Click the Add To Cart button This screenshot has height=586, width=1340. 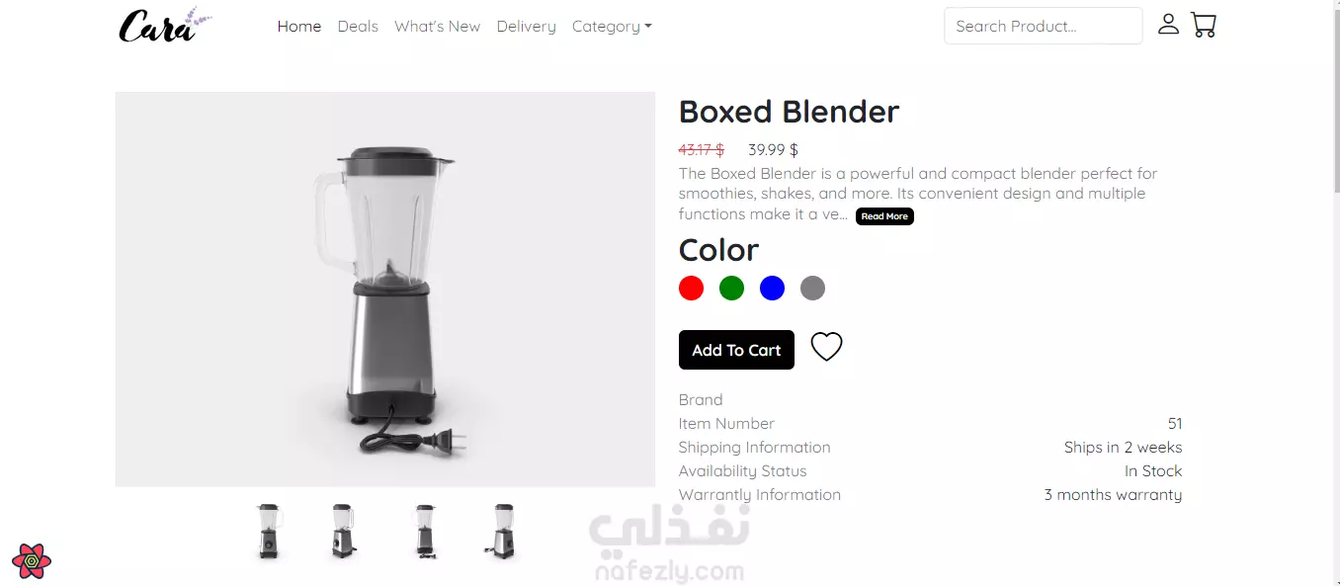point(736,350)
